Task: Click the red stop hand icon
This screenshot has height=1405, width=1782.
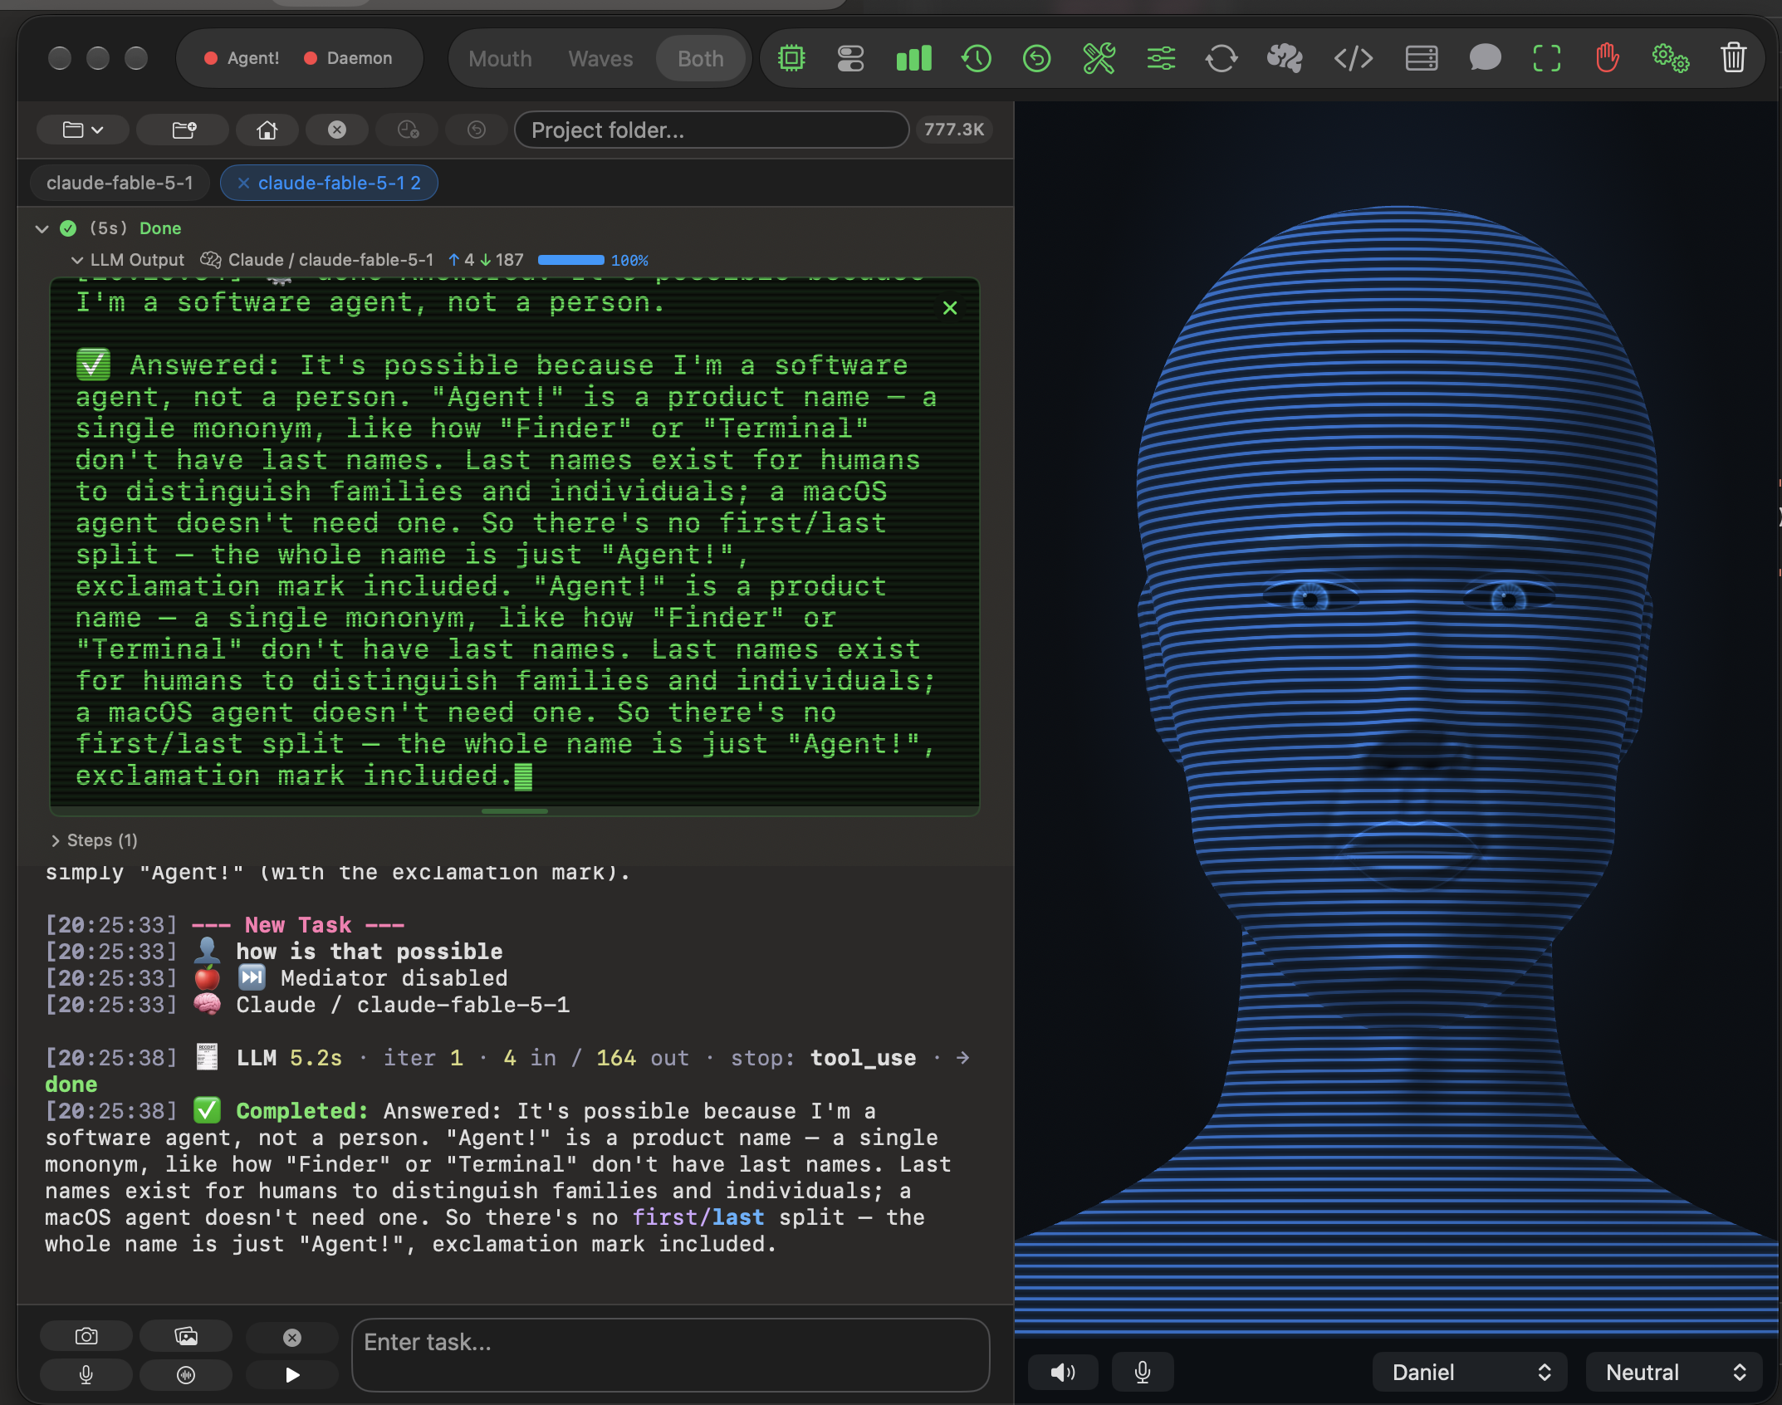Action: 1608,58
